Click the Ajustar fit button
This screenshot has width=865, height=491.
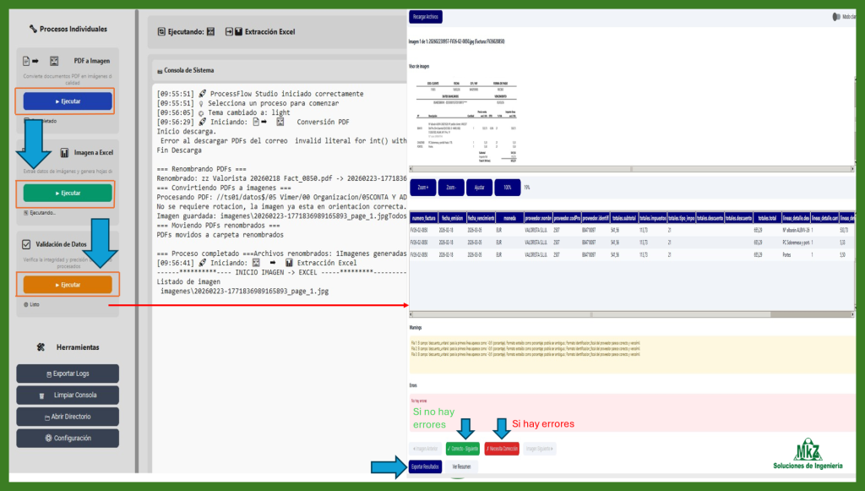[478, 187]
